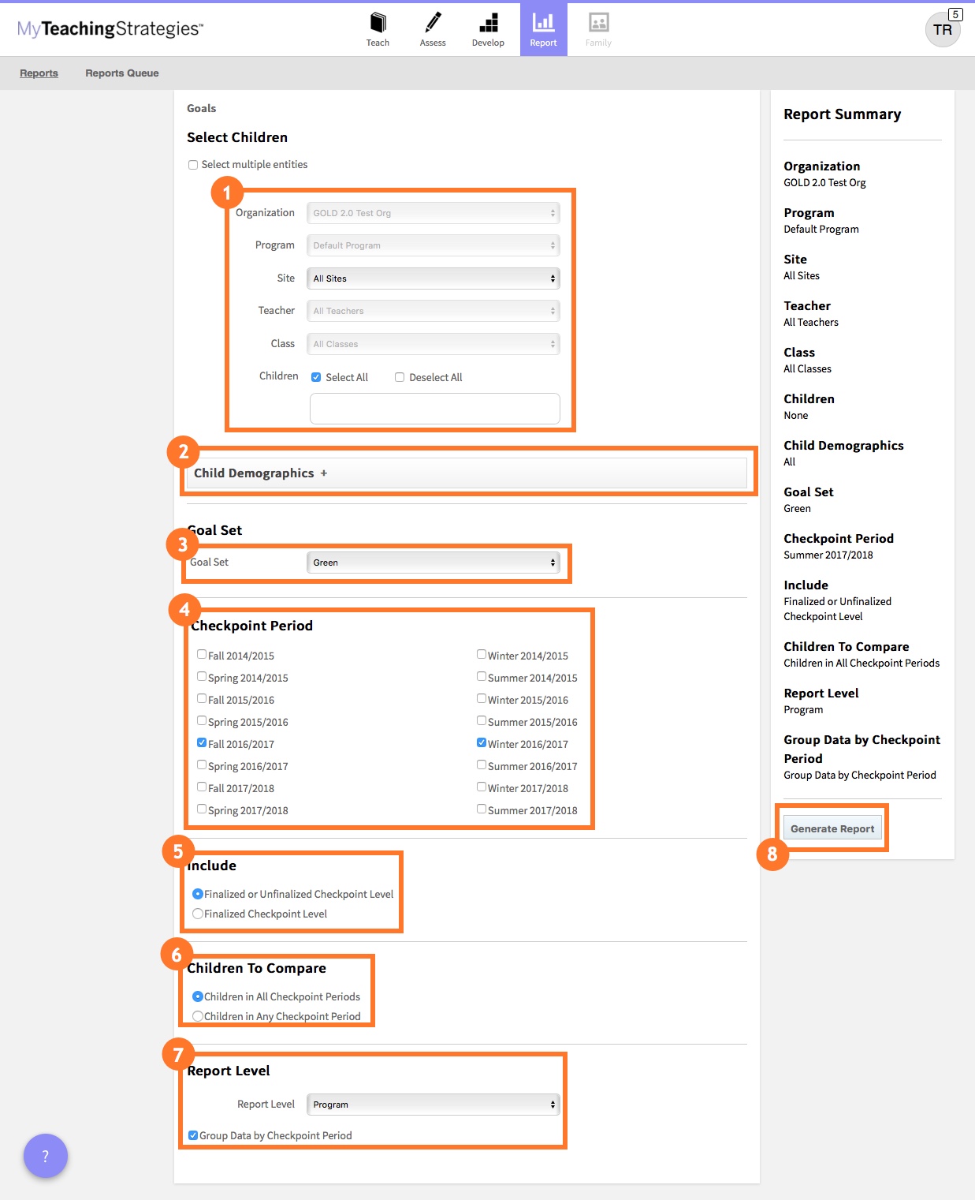Open the Site dropdown
Screen dimensions: 975x1200
point(433,279)
